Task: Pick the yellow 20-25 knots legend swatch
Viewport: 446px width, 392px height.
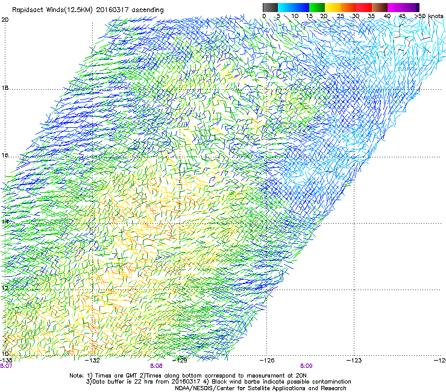Action: (333, 7)
